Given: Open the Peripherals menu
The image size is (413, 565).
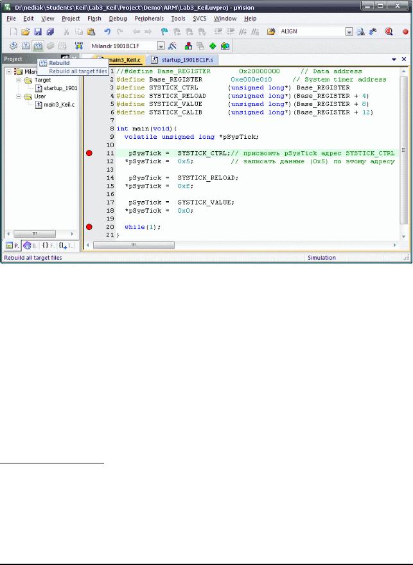Looking at the screenshot, I should click(149, 19).
